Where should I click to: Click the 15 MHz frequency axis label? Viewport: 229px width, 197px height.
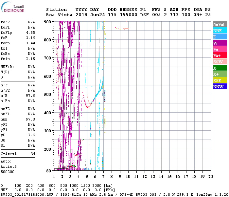click(x=169, y=177)
